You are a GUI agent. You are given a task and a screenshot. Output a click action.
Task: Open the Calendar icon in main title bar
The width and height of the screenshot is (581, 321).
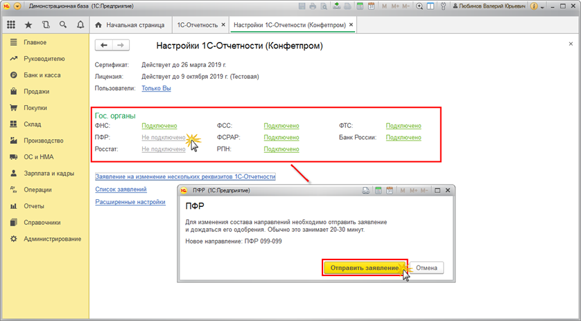tap(371, 6)
